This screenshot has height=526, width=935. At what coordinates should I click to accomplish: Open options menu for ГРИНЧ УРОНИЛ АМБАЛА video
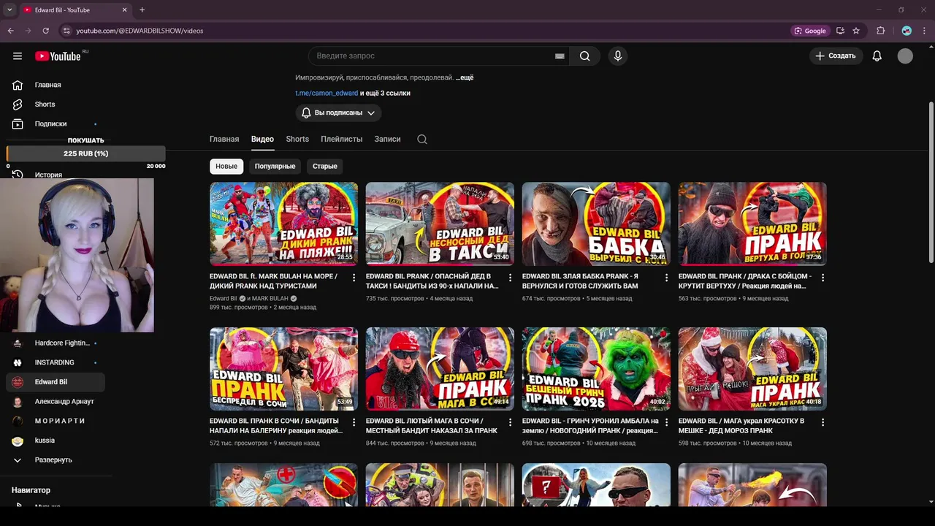(x=666, y=422)
